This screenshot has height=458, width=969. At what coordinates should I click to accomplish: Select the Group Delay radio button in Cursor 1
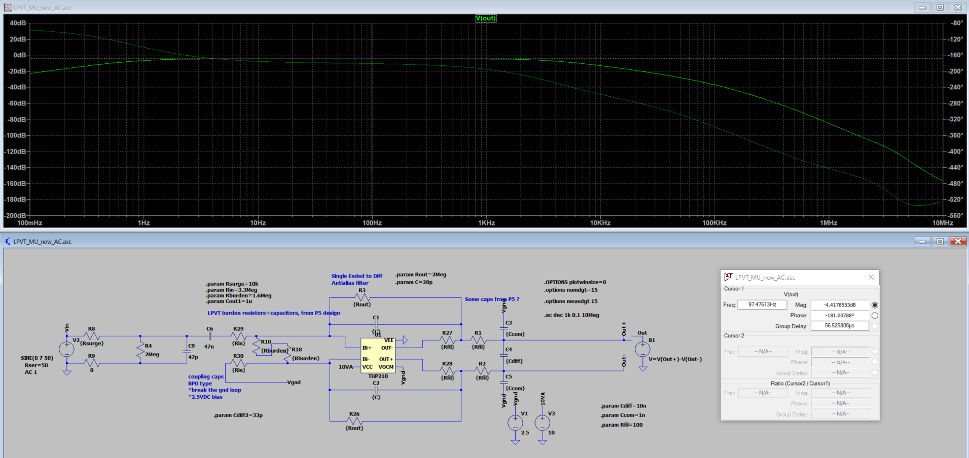[x=875, y=326]
